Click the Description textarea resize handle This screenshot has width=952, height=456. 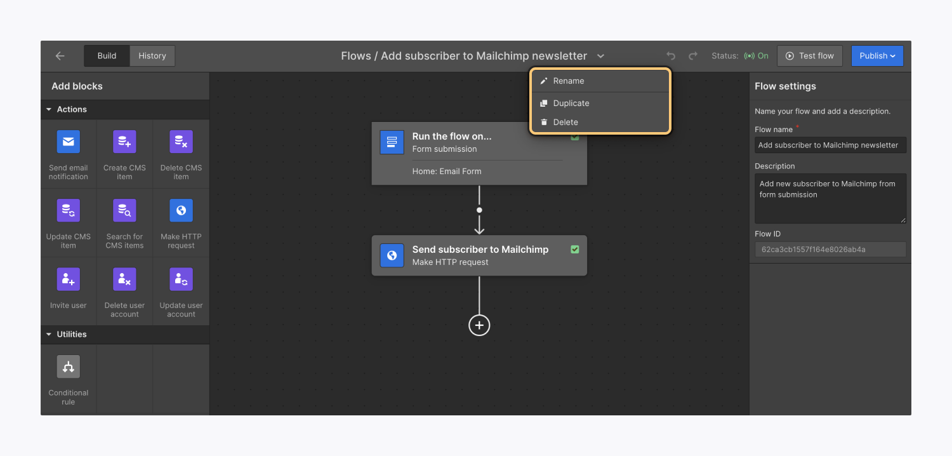[x=904, y=221]
